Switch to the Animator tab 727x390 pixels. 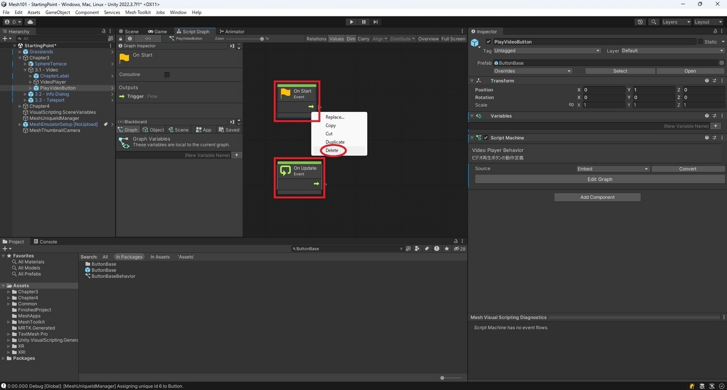(x=232, y=31)
